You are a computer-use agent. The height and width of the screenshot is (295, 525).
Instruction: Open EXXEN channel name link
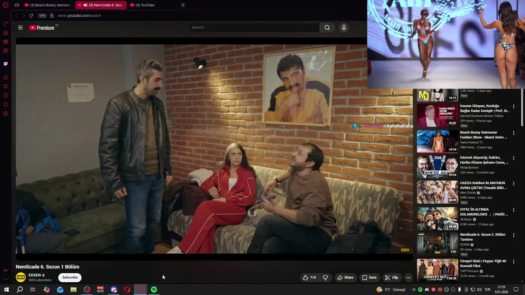point(34,275)
